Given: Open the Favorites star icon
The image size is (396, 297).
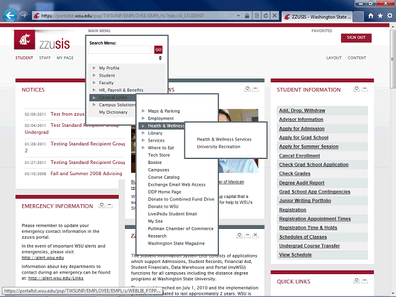Looking at the screenshot, I should pos(381,16).
